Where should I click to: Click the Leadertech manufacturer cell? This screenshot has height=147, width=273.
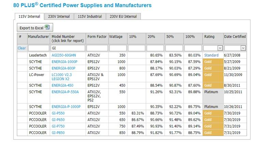pyautogui.click(x=38, y=55)
